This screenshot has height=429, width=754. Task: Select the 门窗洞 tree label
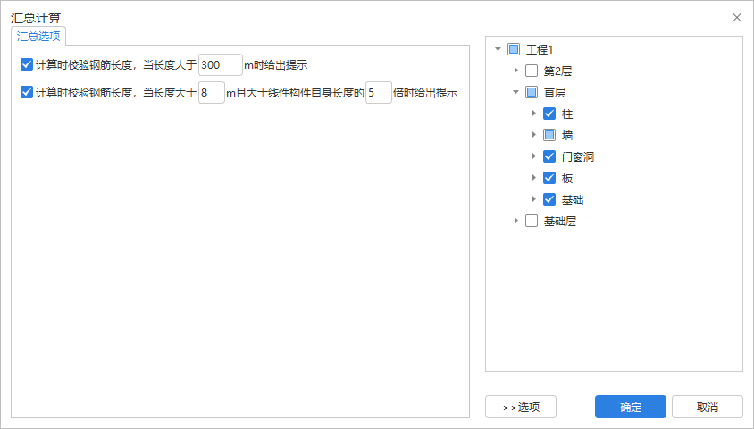[x=577, y=156]
